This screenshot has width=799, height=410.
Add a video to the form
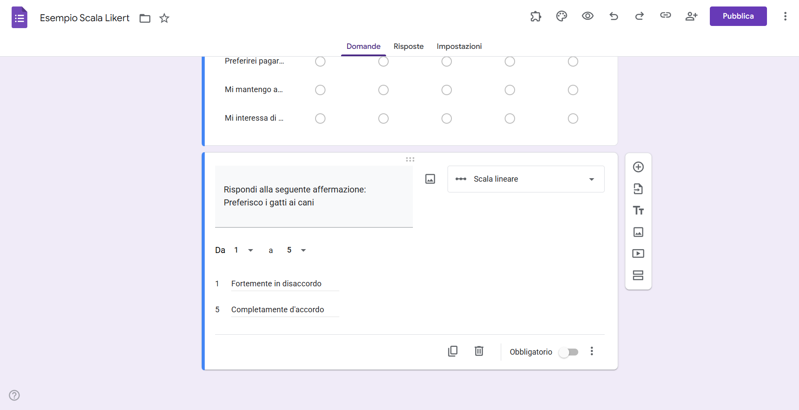638,253
